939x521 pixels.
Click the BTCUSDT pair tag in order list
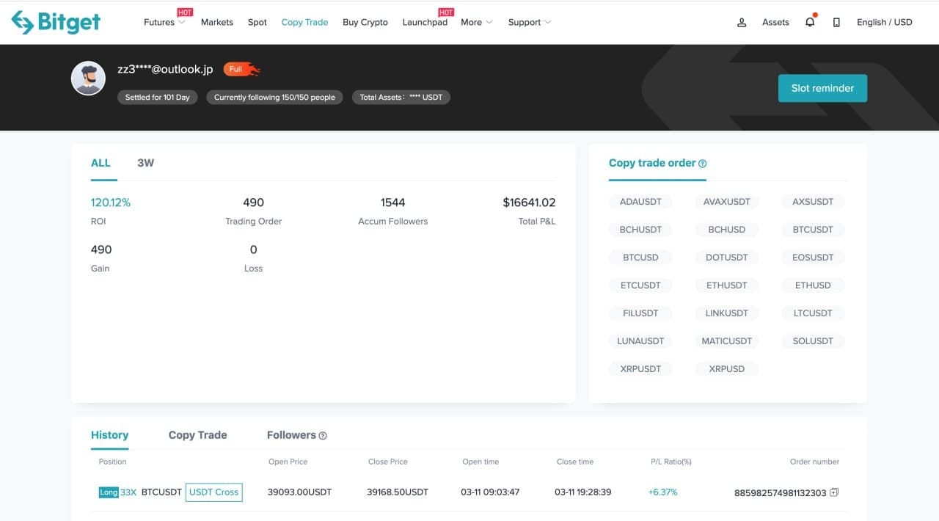pyautogui.click(x=813, y=230)
